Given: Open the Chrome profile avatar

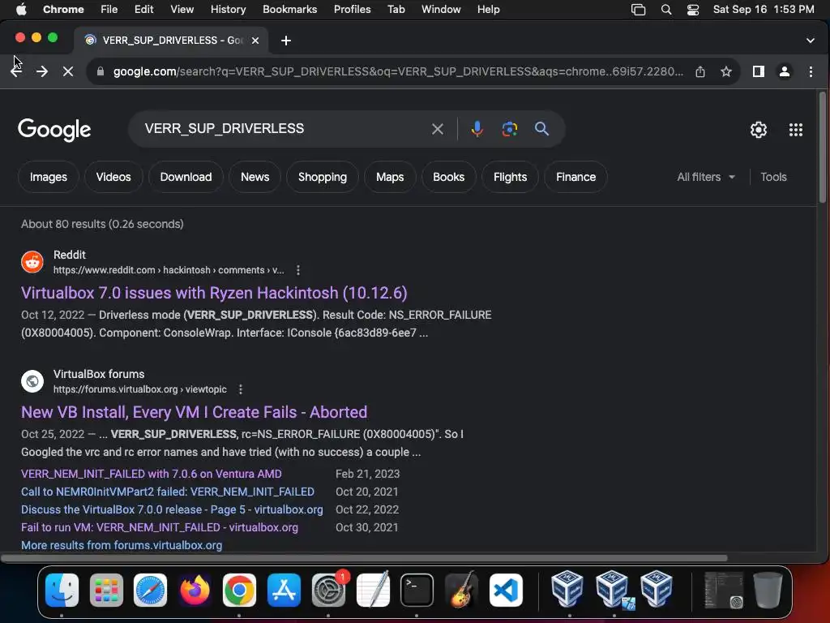Looking at the screenshot, I should (x=785, y=71).
